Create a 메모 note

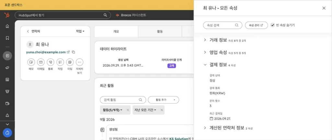tap(31, 62)
